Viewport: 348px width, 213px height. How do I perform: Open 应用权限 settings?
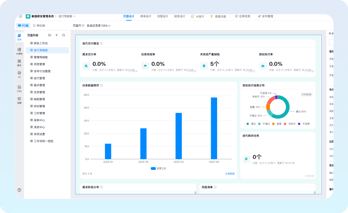point(243,16)
